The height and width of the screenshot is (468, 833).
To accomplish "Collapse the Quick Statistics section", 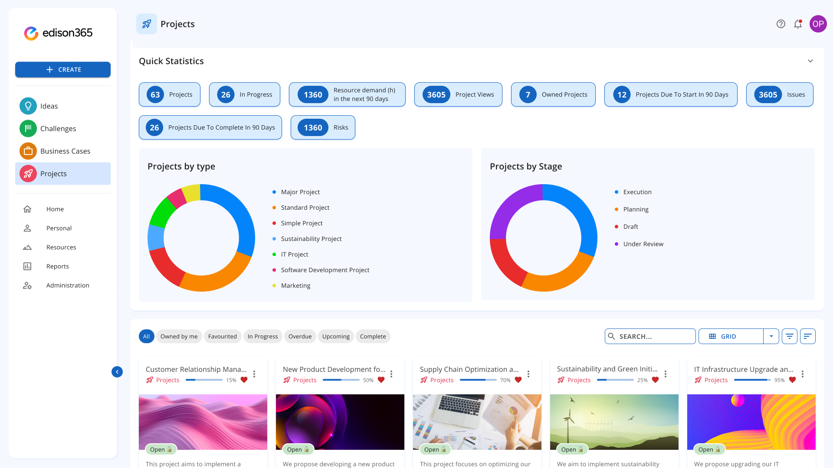I will point(811,61).
